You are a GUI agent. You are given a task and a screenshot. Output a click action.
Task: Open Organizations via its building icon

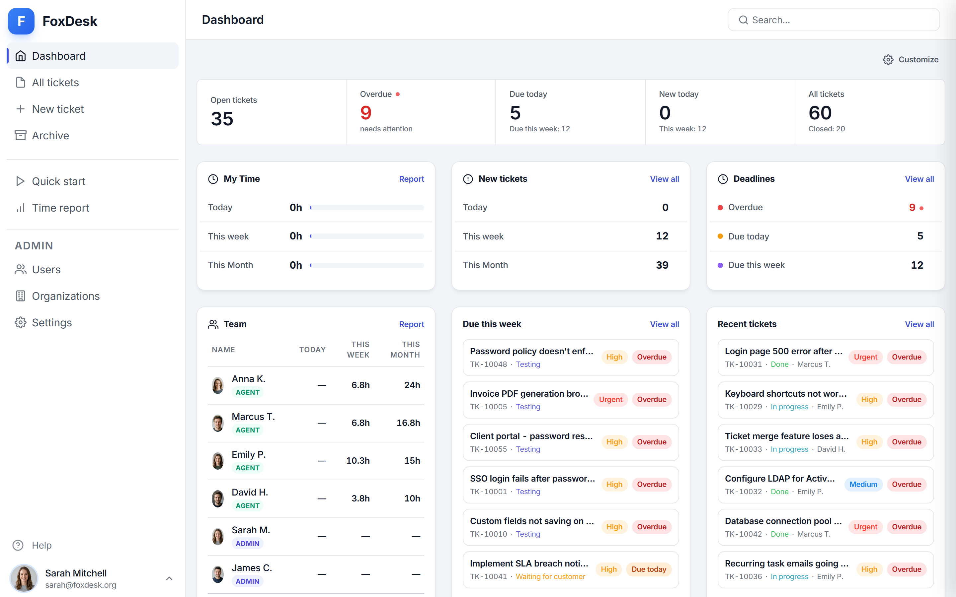[21, 296]
